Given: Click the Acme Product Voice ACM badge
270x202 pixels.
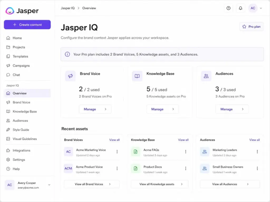Looking at the screenshot, I should pyautogui.click(x=68, y=168).
